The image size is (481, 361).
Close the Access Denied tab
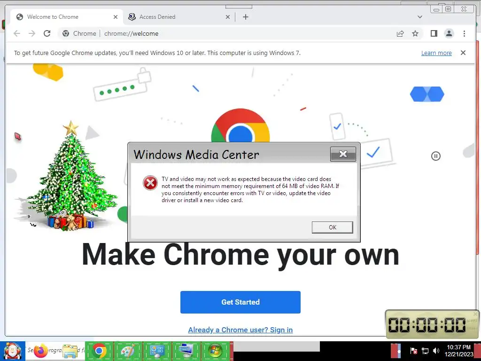tap(228, 17)
